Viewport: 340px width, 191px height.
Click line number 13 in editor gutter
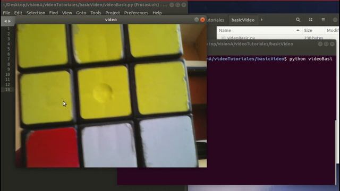[7, 90]
